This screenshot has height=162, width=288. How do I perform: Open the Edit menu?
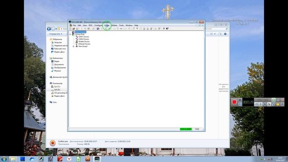coord(79,25)
